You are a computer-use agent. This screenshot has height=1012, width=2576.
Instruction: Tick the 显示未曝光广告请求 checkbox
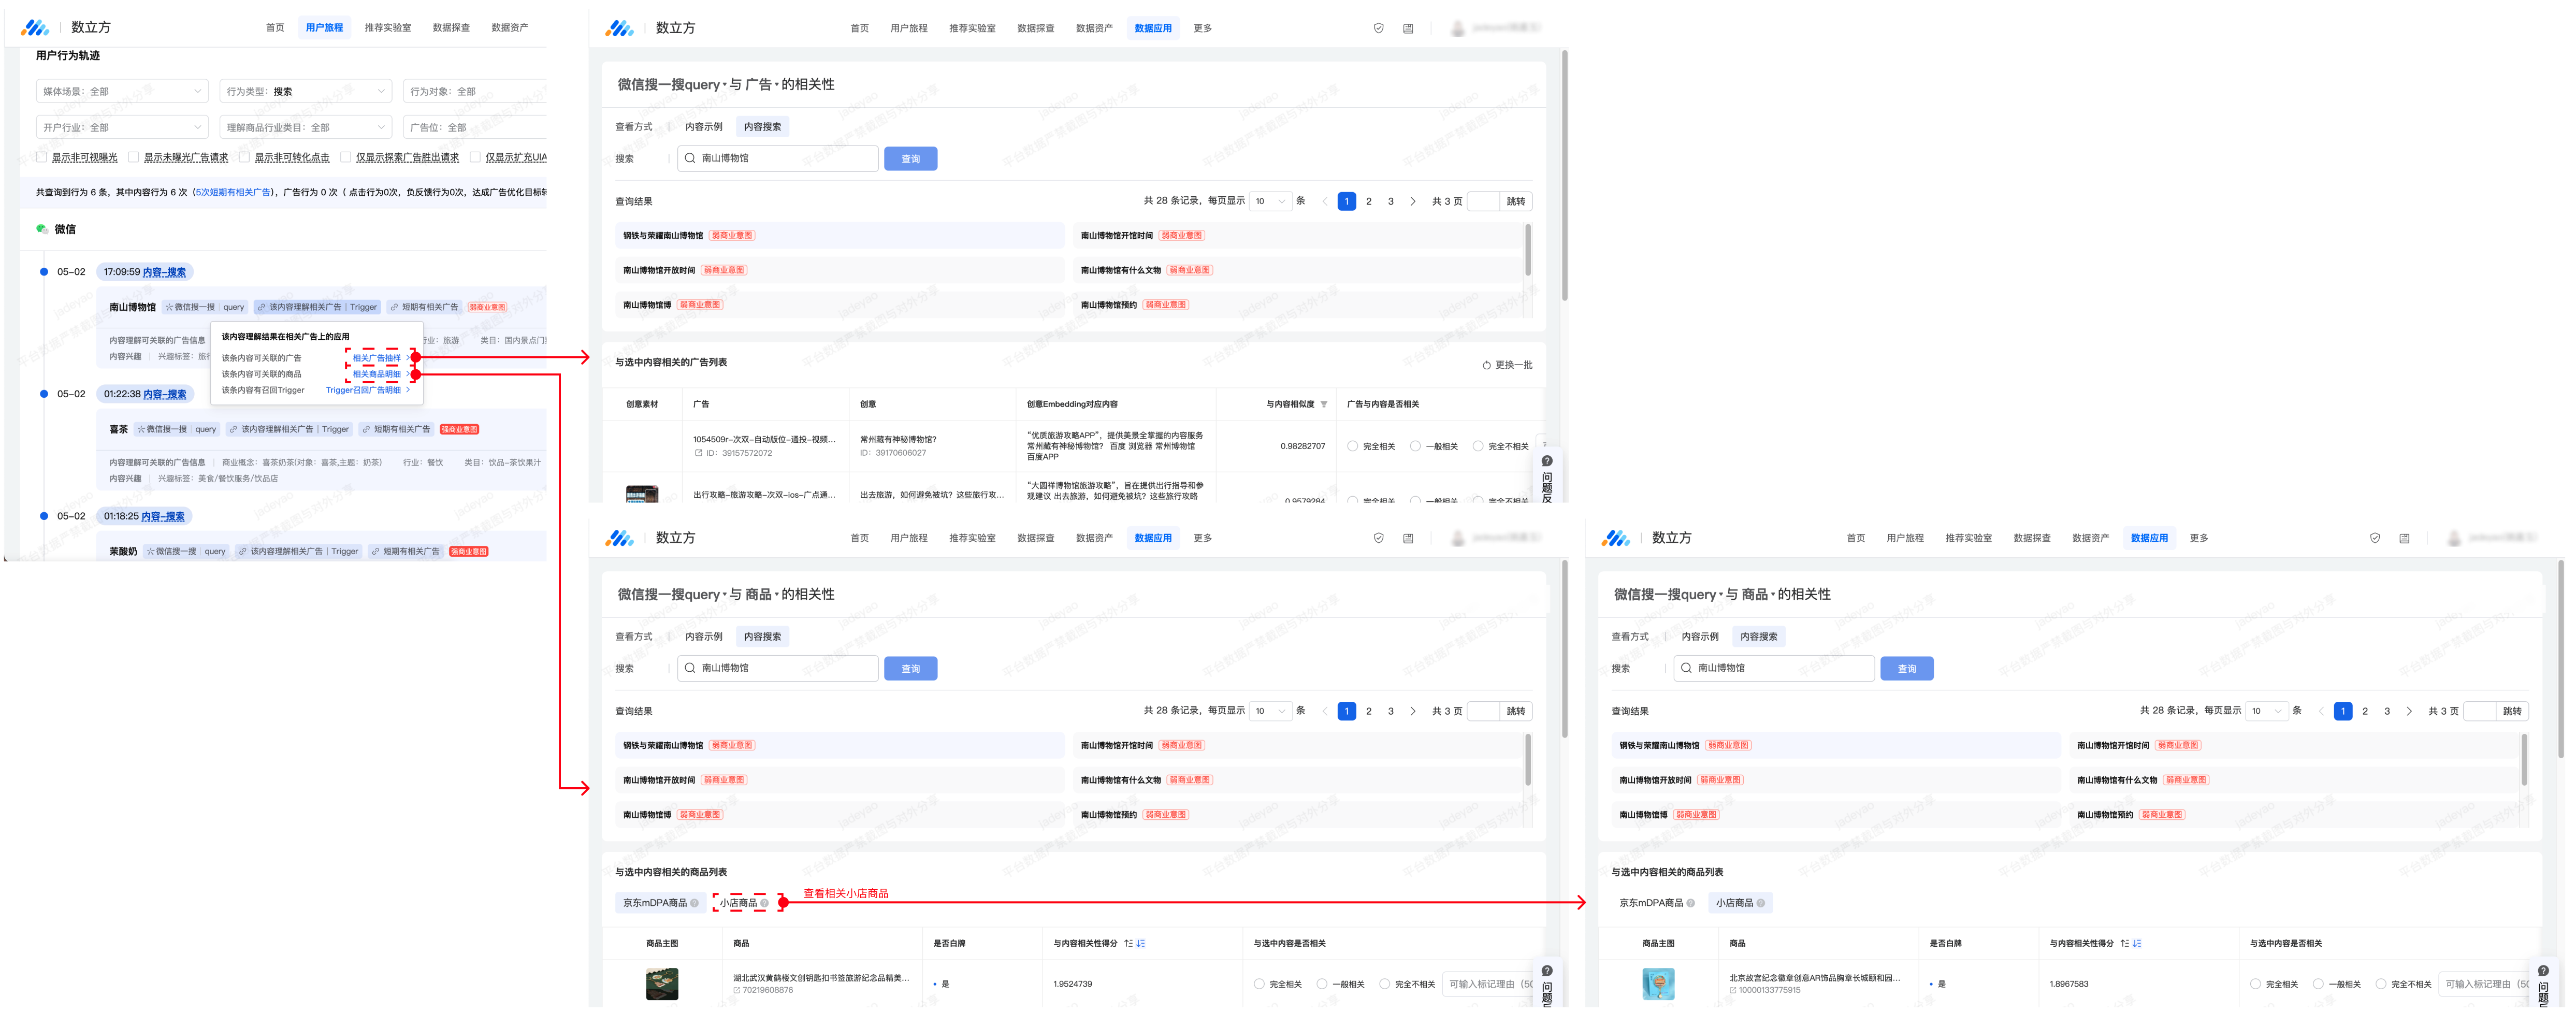click(134, 157)
